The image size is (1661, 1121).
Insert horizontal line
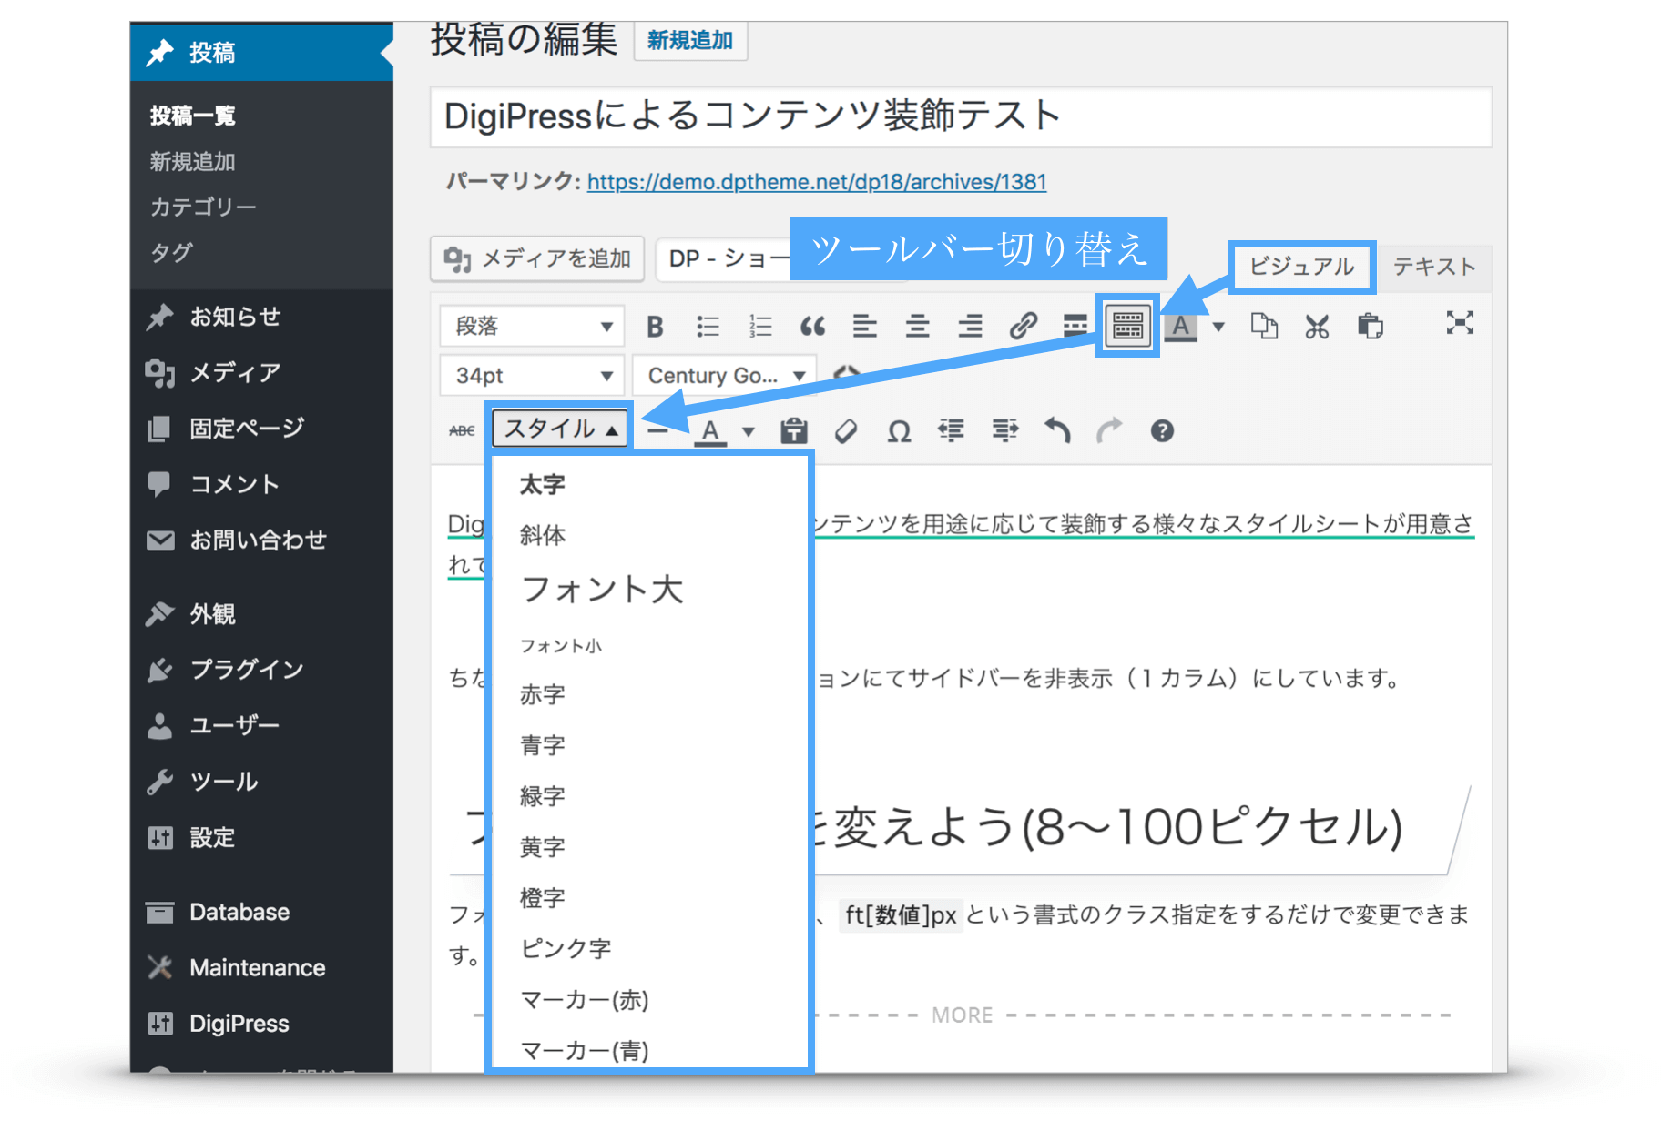coord(657,430)
